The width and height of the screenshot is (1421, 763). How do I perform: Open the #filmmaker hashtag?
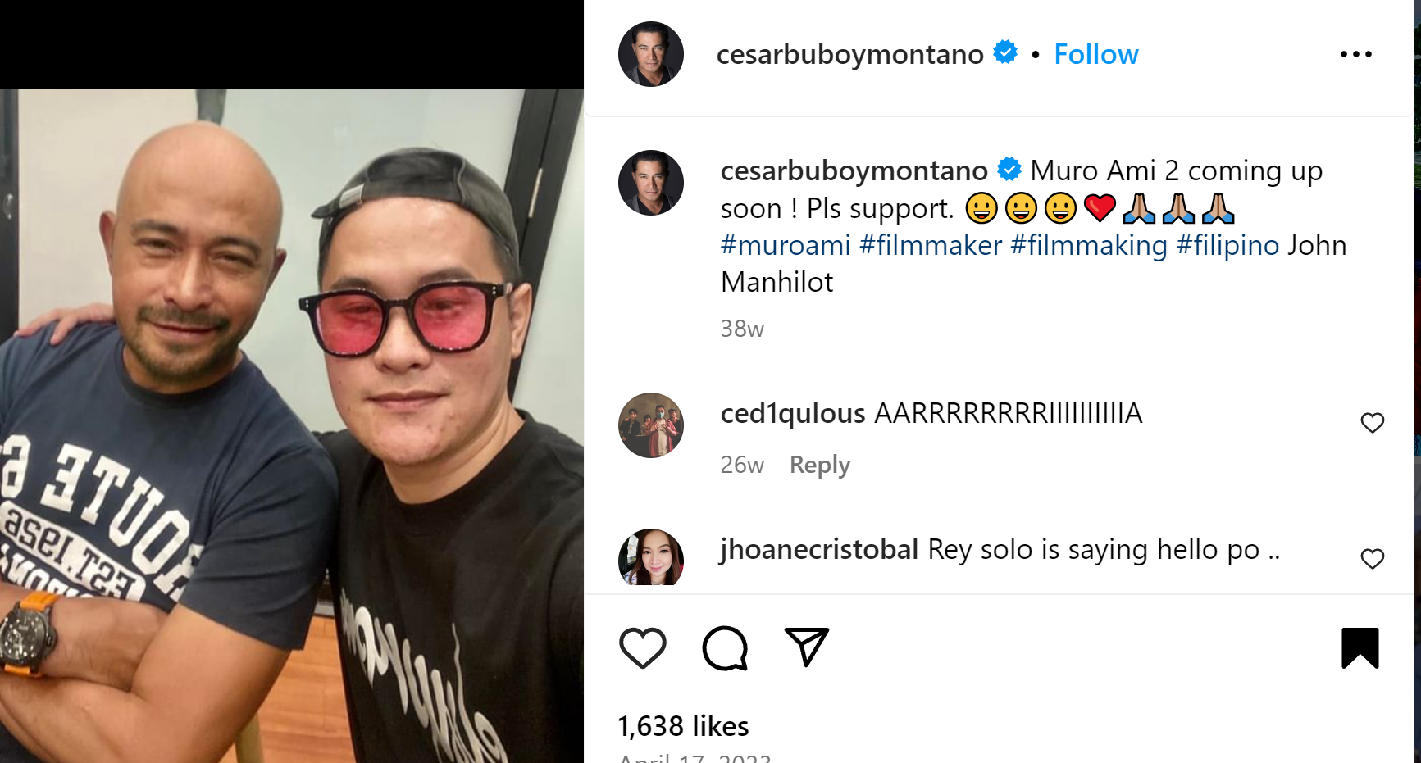click(x=931, y=244)
